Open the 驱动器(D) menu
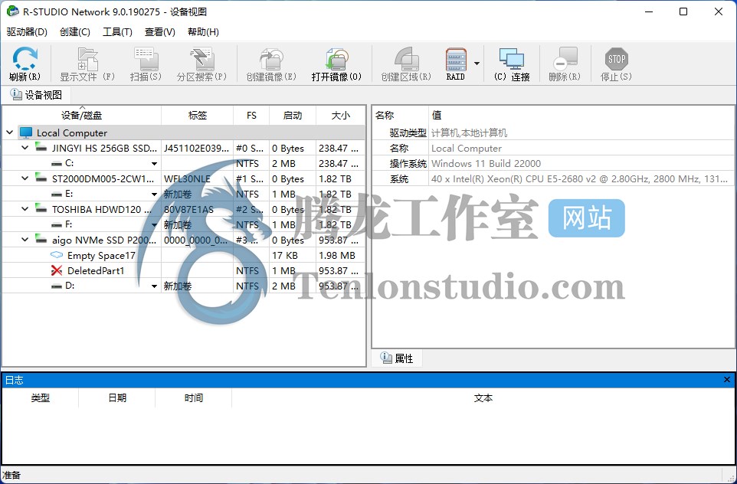 coord(27,32)
